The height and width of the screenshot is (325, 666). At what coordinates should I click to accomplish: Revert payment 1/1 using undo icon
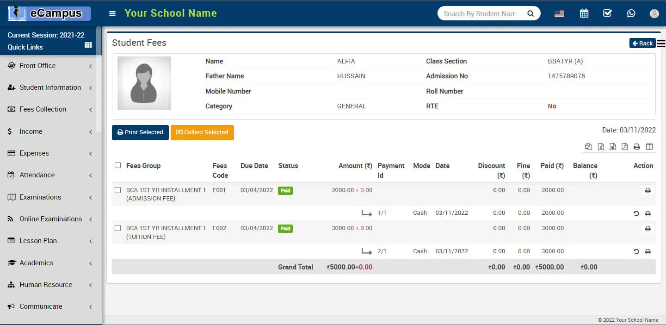point(636,213)
